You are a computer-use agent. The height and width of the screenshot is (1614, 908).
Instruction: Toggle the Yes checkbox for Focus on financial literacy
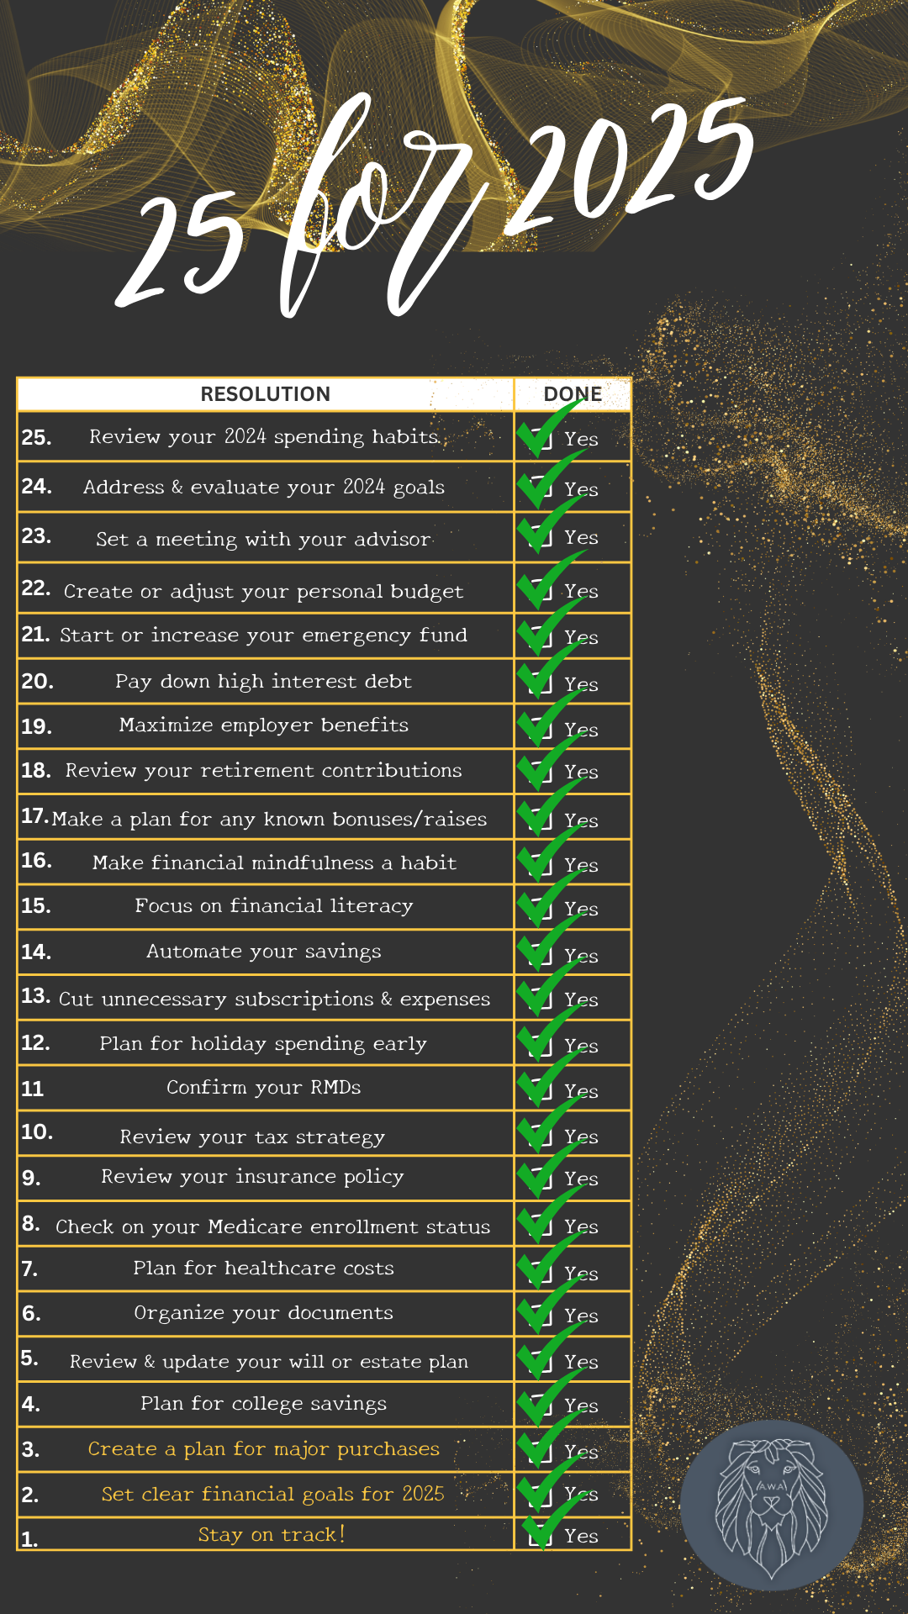[542, 910]
